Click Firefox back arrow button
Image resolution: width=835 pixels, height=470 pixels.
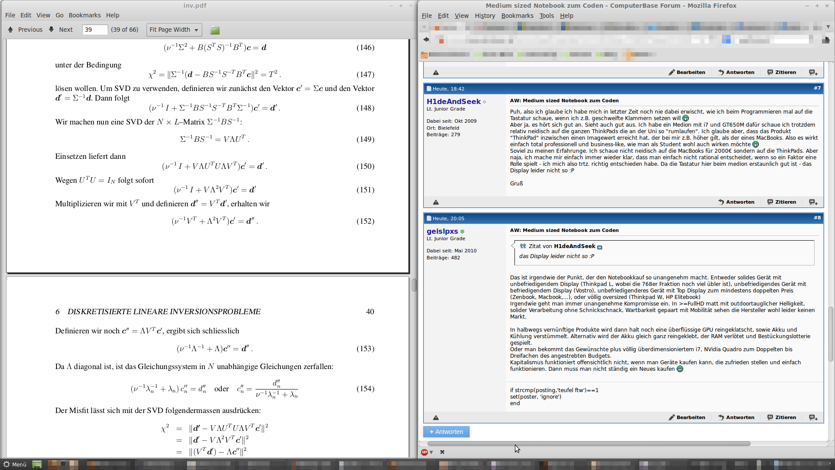pos(426,40)
